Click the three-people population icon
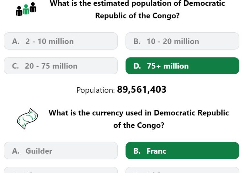Screen dimensions: 242x173 26,9
